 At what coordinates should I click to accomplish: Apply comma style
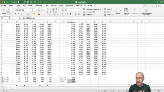tap(71, 14)
